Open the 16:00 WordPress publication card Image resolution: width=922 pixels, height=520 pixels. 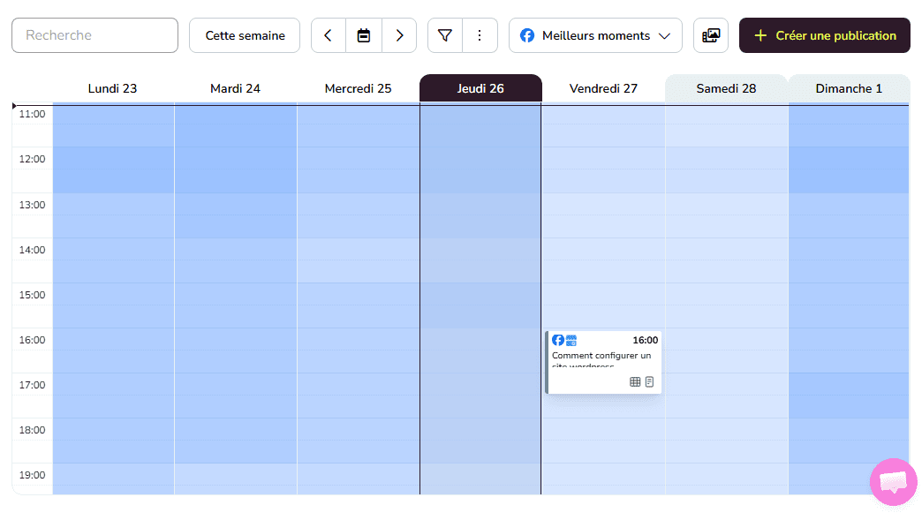(x=602, y=359)
